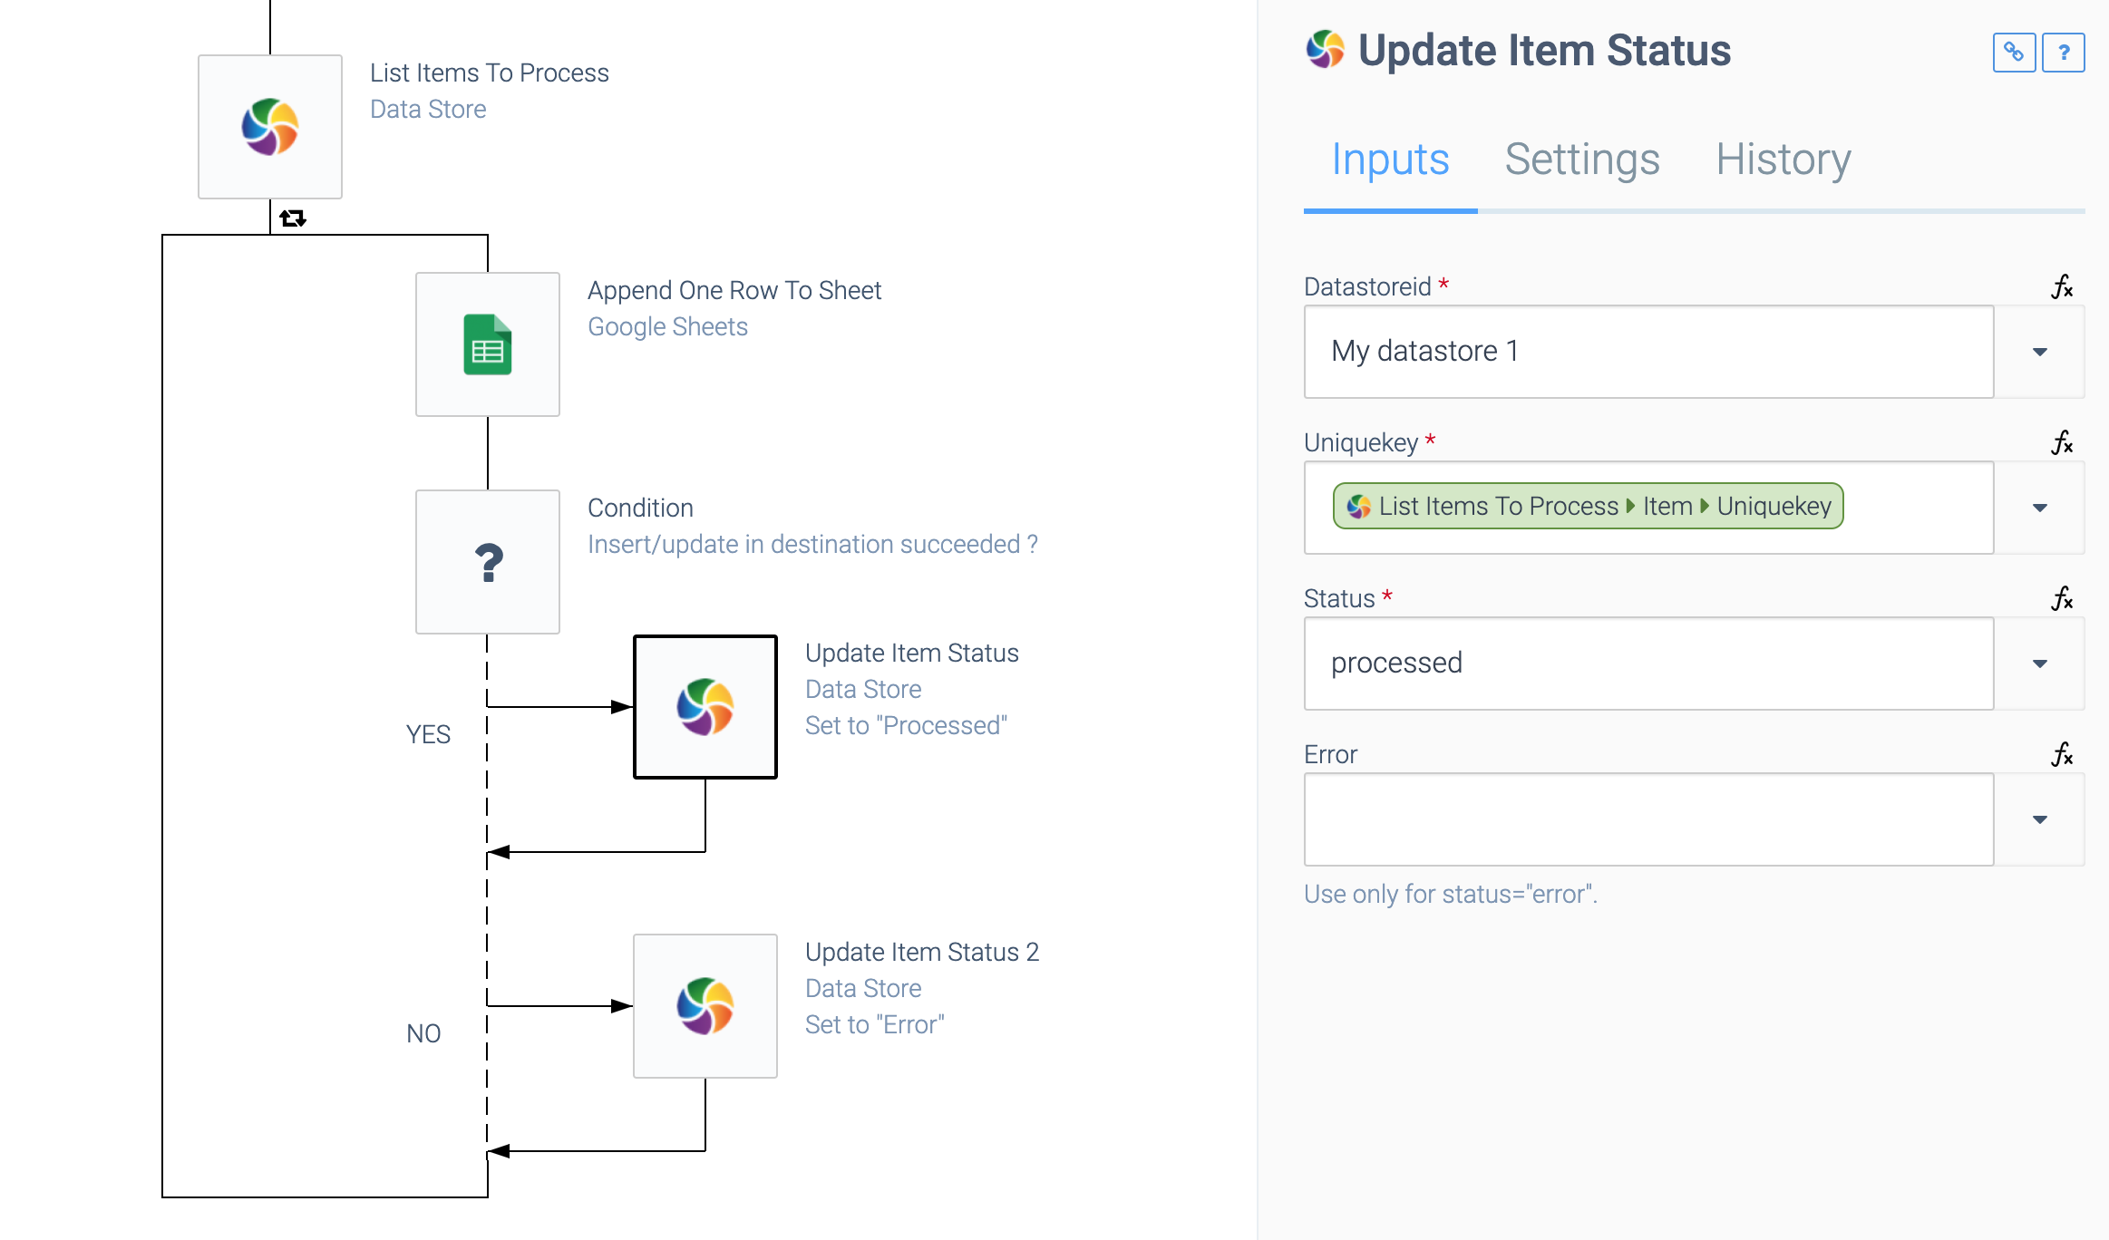Click the fx formula button next to Datastoreid
This screenshot has width=2109, height=1240.
tap(2062, 286)
